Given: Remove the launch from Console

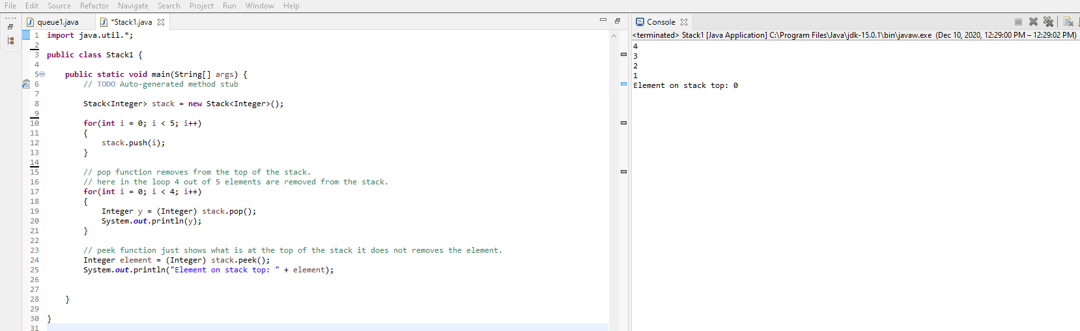Looking at the screenshot, I should (x=1033, y=22).
